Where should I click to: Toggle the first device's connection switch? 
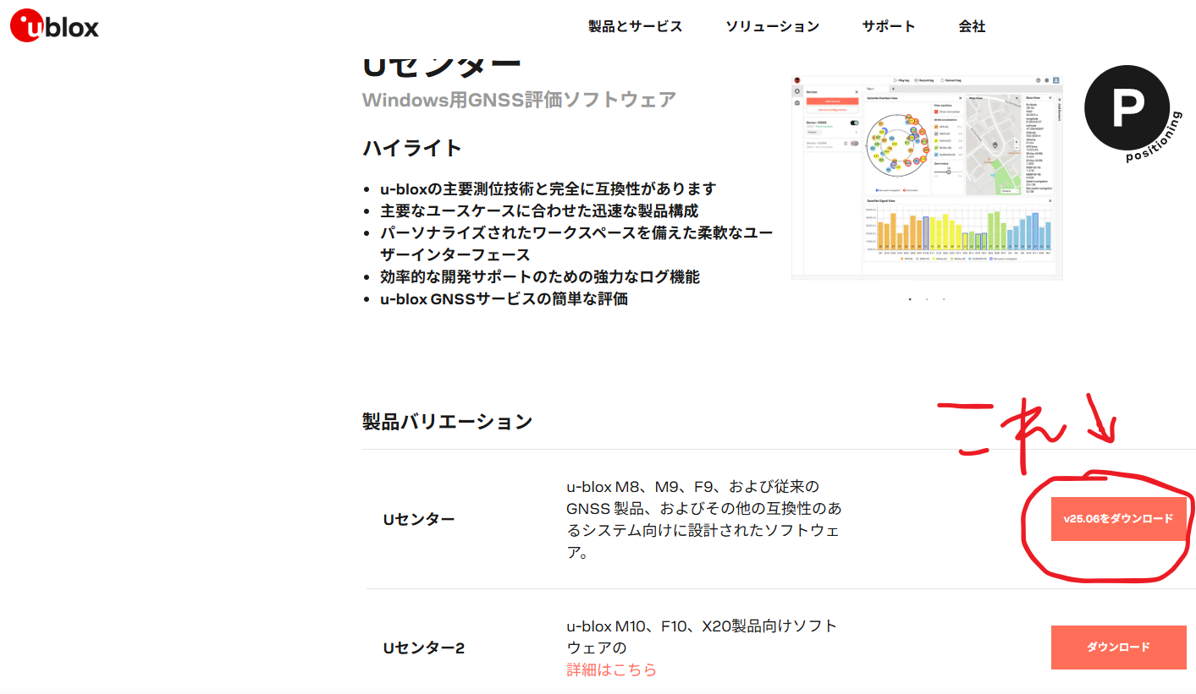tap(854, 123)
